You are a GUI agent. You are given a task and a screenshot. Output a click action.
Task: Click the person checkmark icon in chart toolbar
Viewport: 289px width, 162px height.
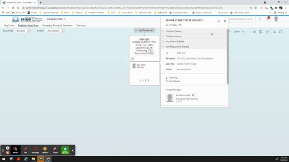pos(267,32)
